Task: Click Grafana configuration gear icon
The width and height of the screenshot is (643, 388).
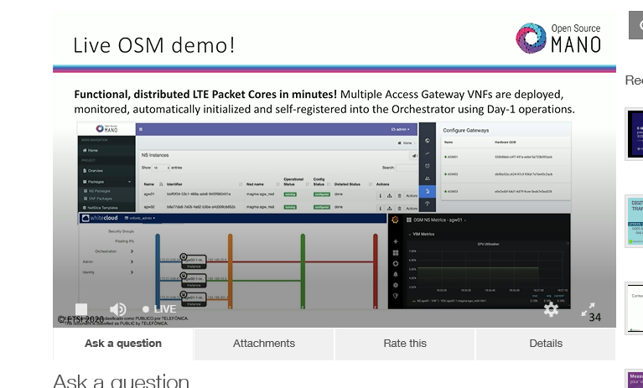Action: (x=396, y=285)
